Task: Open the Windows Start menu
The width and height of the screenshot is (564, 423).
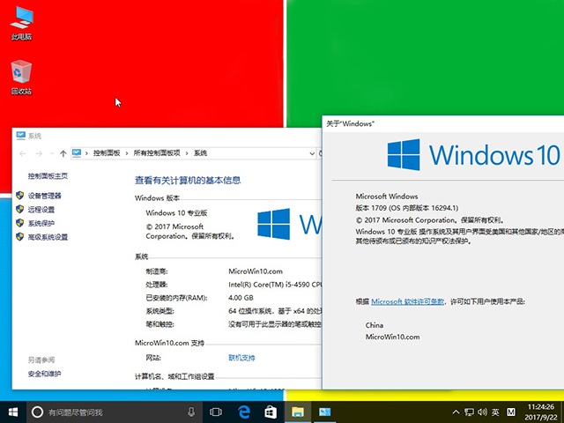Action: (x=13, y=412)
